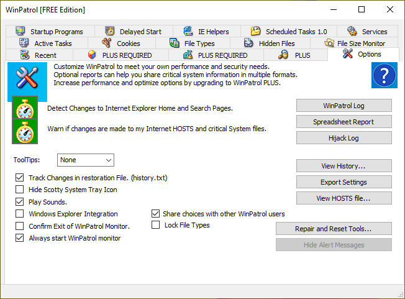The height and width of the screenshot is (299, 405).
Task: Click stopwatch icon beside Detect Changes to Internet Explorer
Action: coord(25,108)
